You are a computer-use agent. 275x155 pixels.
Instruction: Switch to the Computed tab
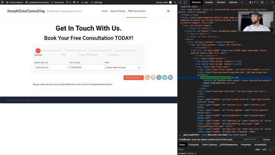(193, 145)
